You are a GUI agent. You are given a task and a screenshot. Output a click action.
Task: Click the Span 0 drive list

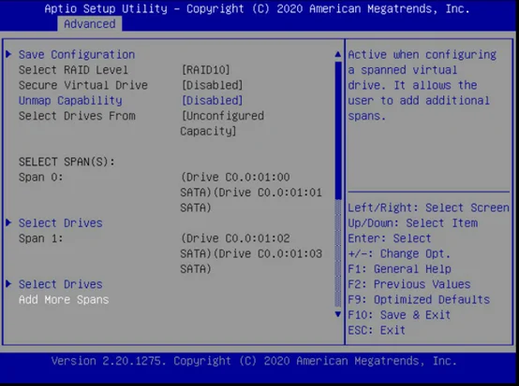coord(251,193)
